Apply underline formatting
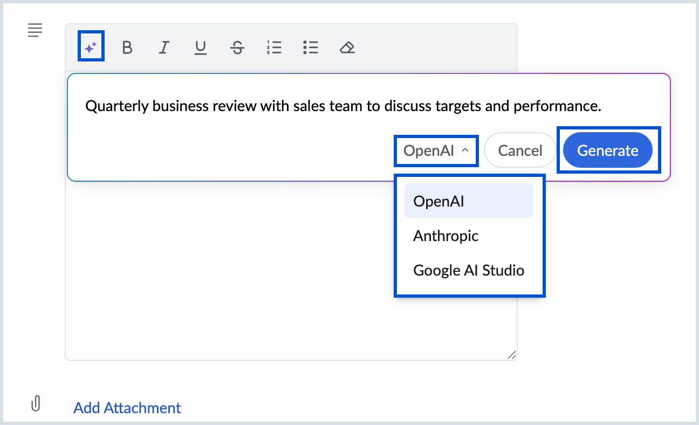 201,47
